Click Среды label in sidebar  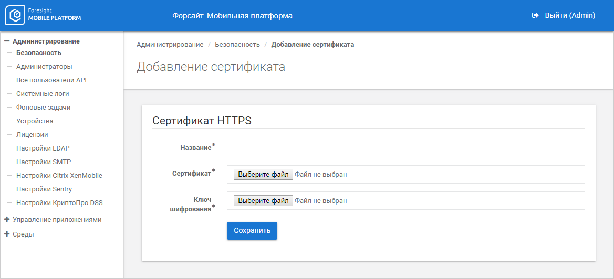click(23, 234)
